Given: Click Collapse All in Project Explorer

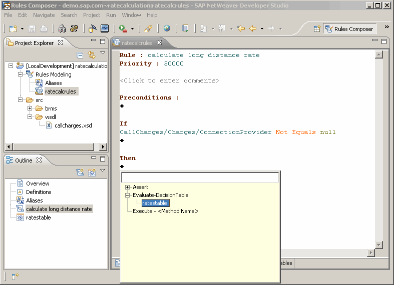Looking at the screenshot, I should click(80, 55).
